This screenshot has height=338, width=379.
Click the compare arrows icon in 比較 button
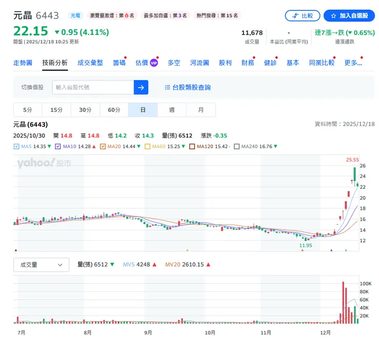point(296,16)
